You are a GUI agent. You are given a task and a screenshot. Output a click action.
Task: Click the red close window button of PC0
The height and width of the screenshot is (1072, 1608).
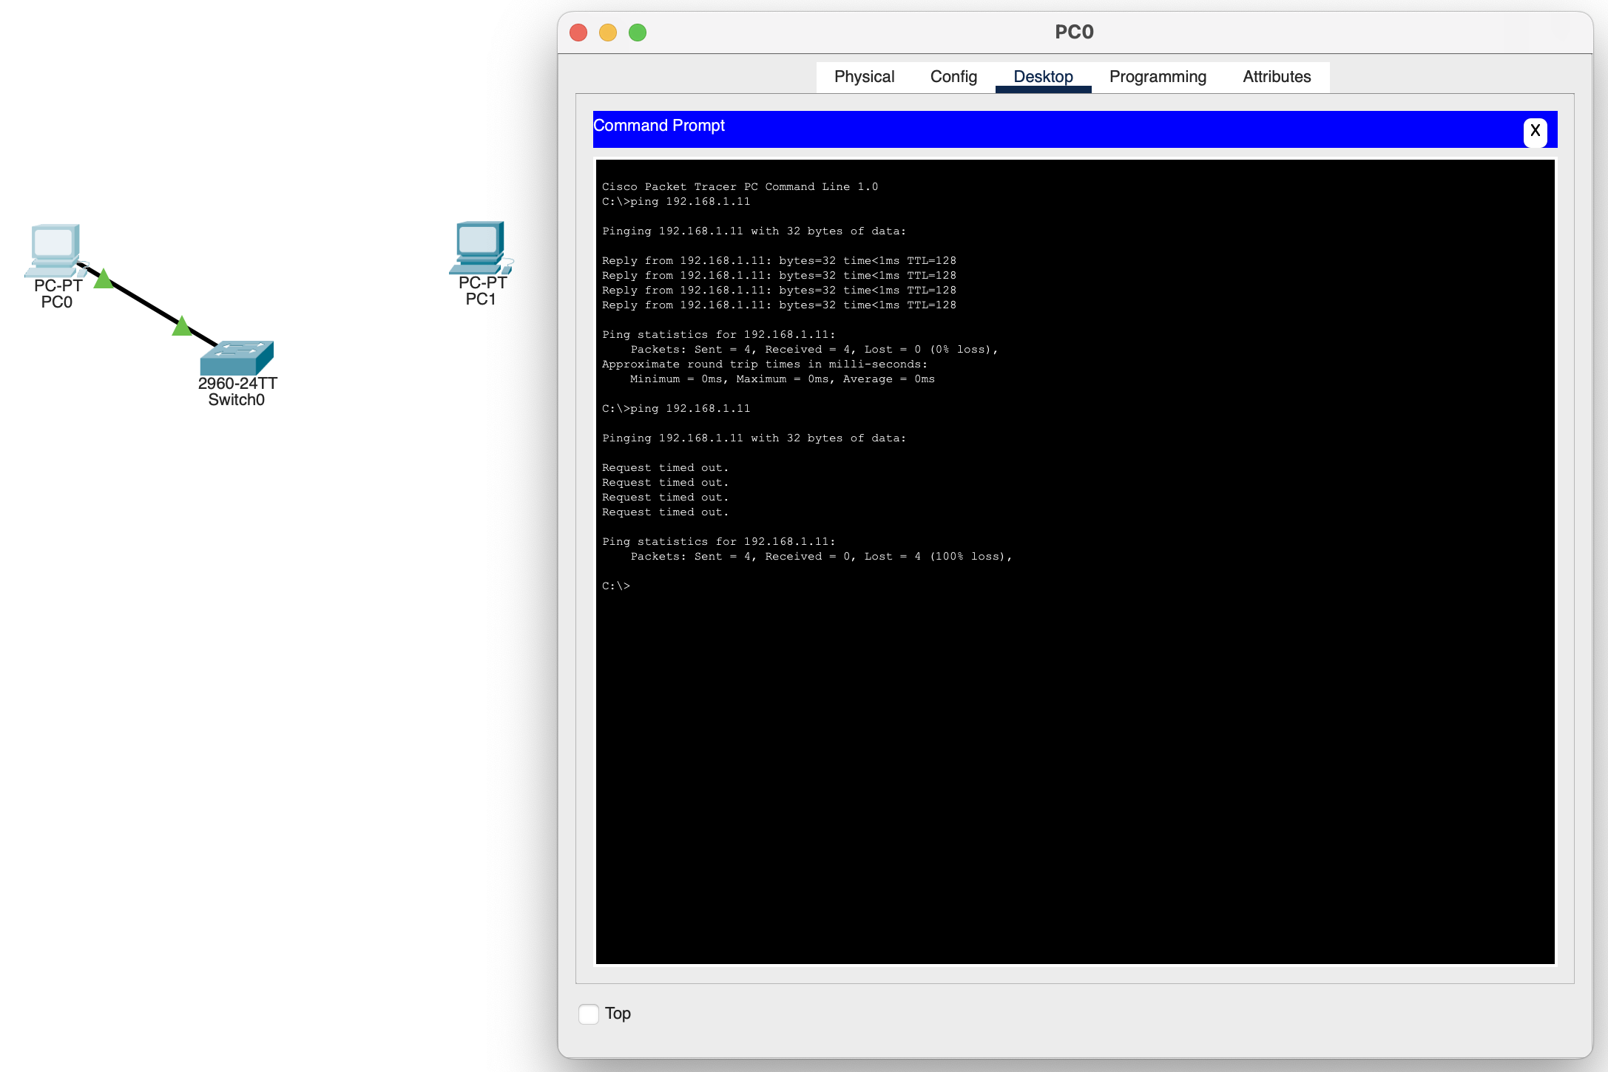tap(578, 33)
